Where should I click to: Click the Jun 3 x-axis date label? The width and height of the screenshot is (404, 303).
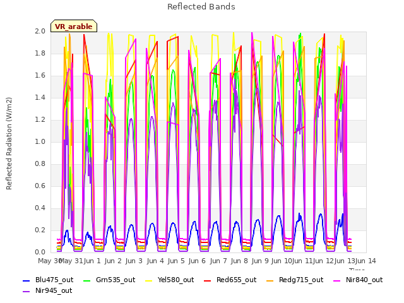(134, 261)
